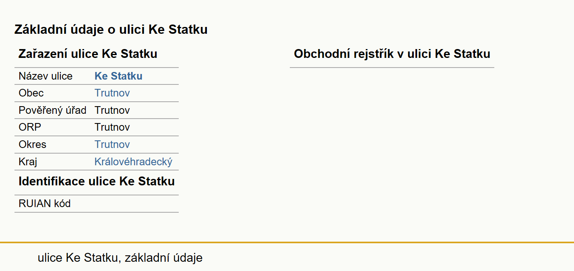Click the Obchodní rejstřík v ulici heading
574x271 pixels.
pos(392,54)
